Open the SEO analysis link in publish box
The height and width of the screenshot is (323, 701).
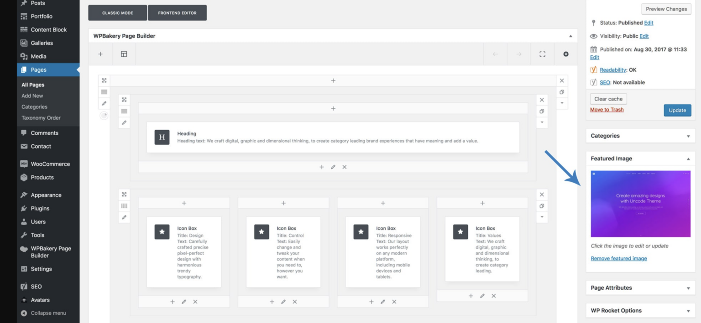pyautogui.click(x=605, y=83)
